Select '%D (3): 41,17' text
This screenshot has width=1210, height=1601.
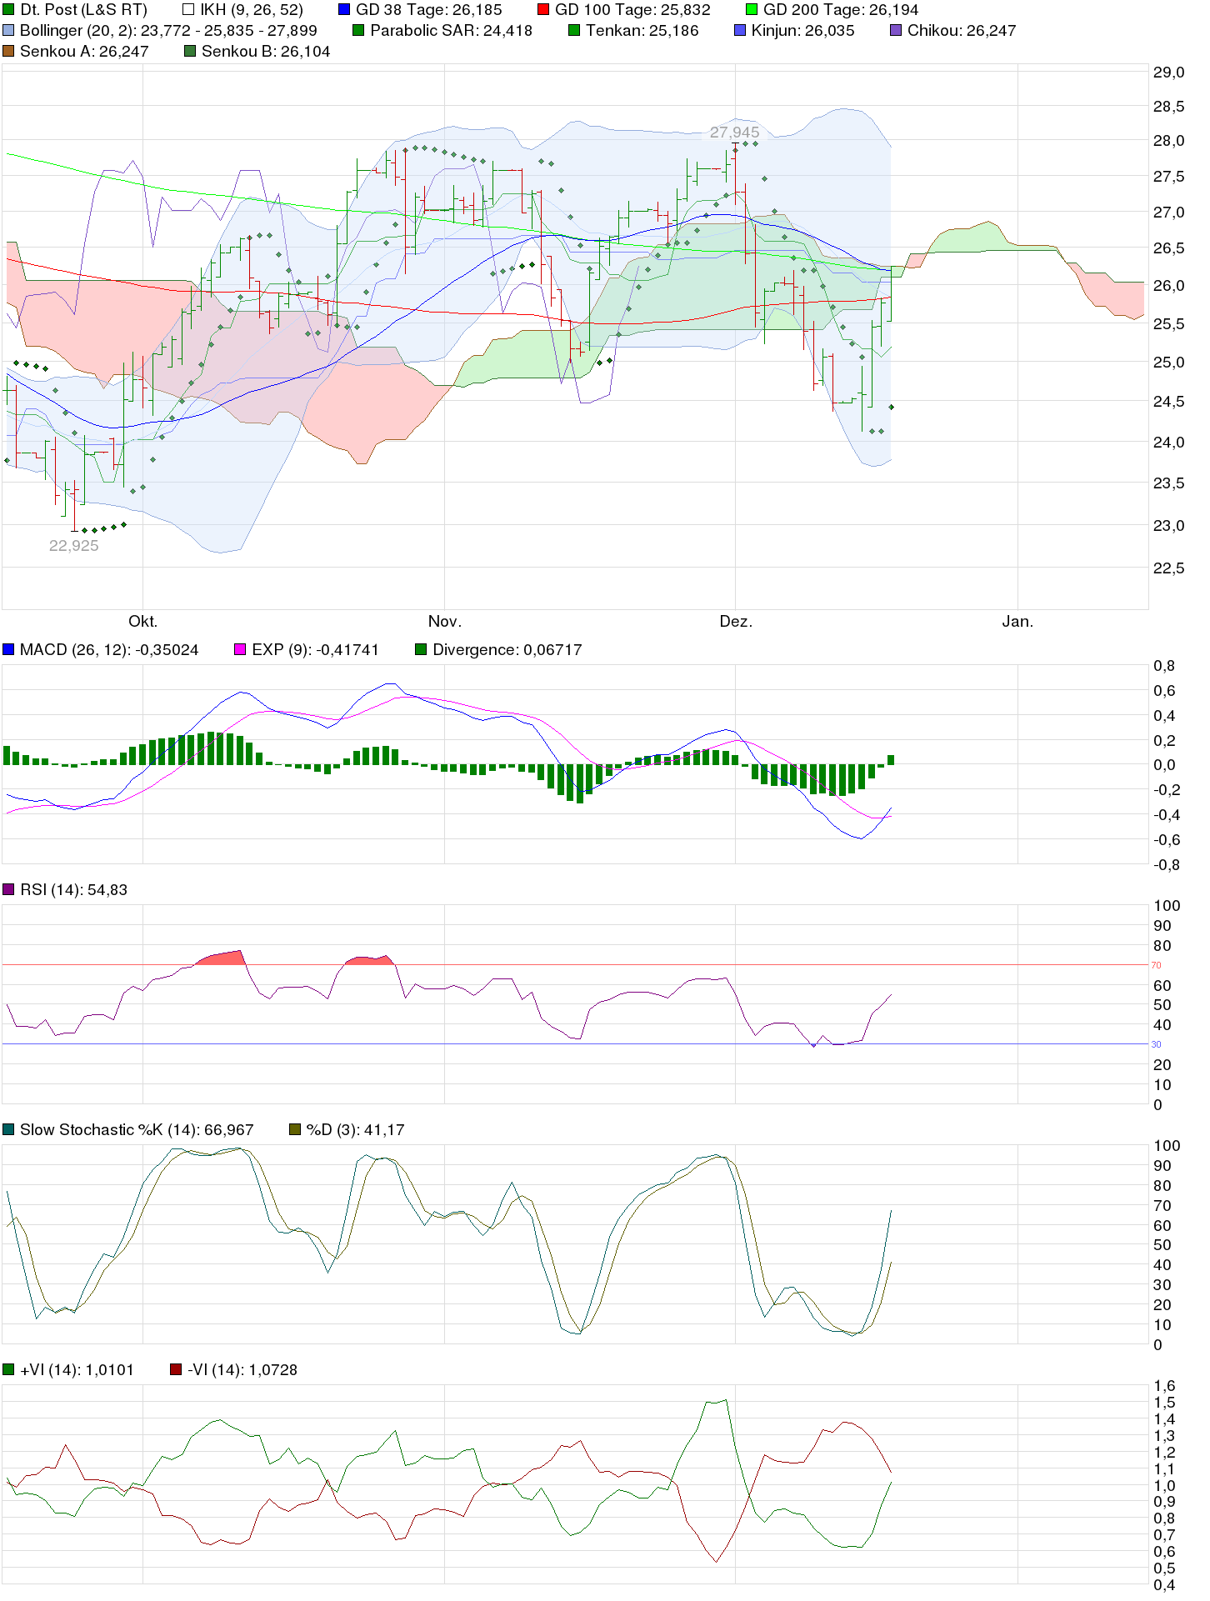[x=355, y=1130]
